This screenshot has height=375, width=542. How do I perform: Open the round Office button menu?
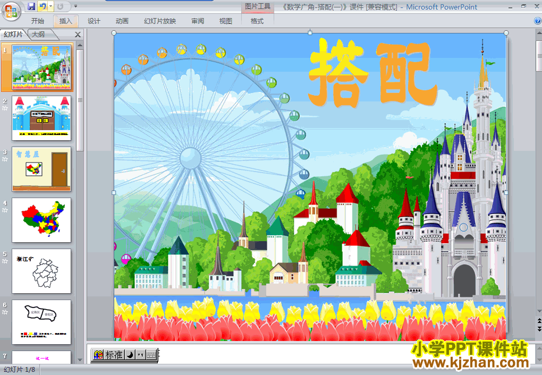(11, 11)
